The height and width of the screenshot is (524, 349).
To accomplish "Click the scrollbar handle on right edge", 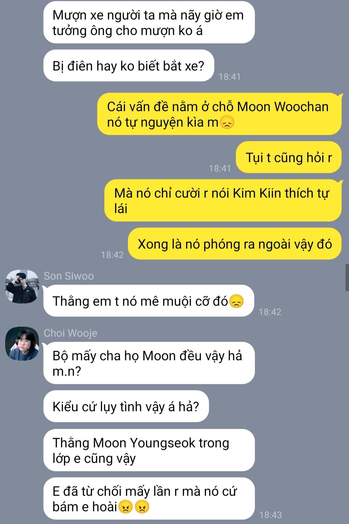I will 347,277.
